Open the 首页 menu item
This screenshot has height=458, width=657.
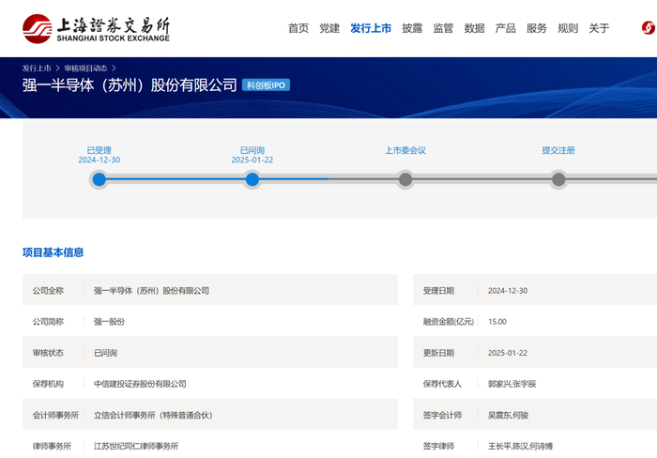(298, 28)
